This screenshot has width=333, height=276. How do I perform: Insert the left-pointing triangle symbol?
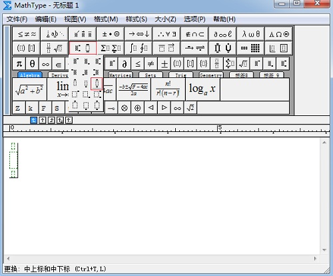click(151, 108)
